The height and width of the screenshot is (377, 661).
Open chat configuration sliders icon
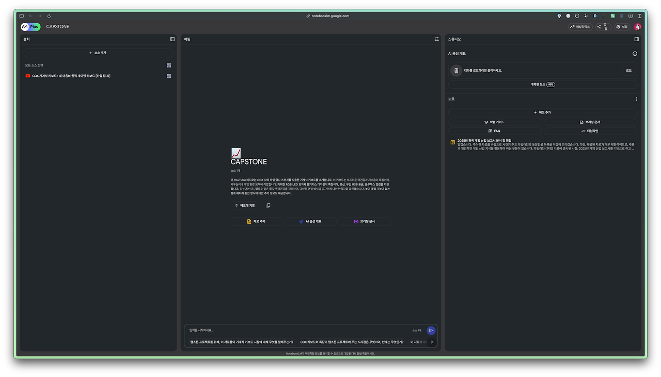(437, 39)
